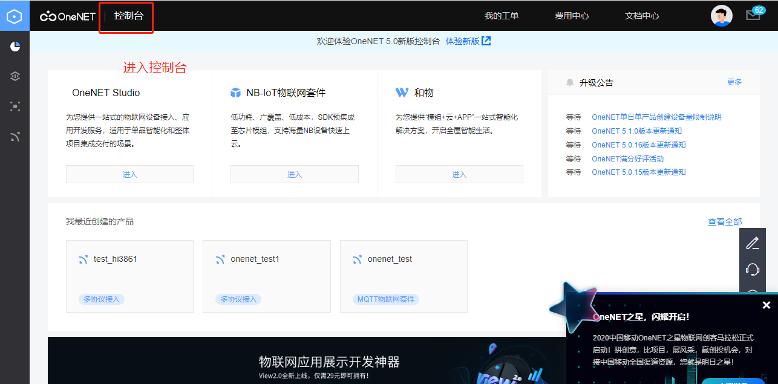778x384 pixels.
Task: Select the hexagon console icon in sidebar
Action: [x=14, y=16]
